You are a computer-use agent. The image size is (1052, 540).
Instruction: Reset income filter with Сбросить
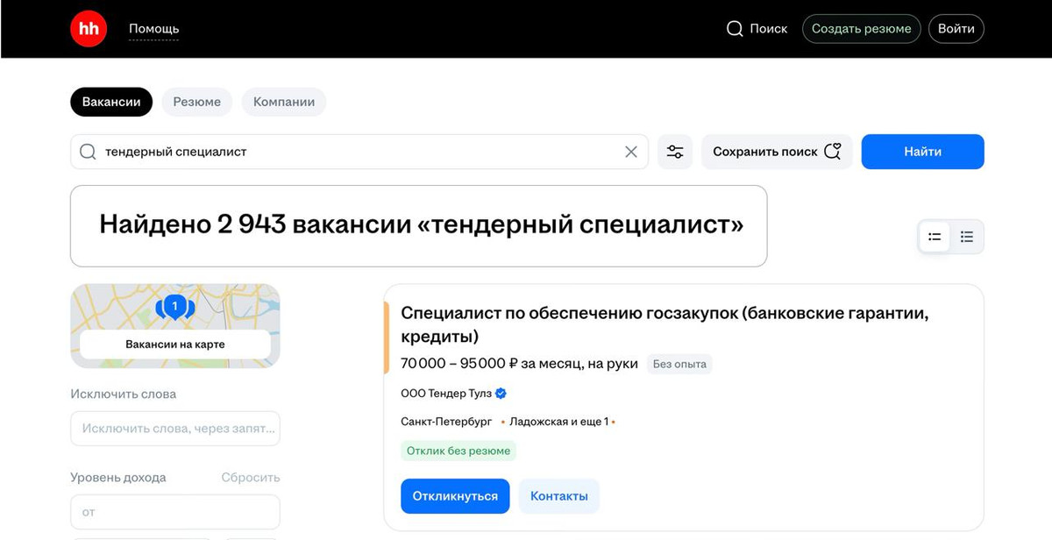pyautogui.click(x=251, y=478)
